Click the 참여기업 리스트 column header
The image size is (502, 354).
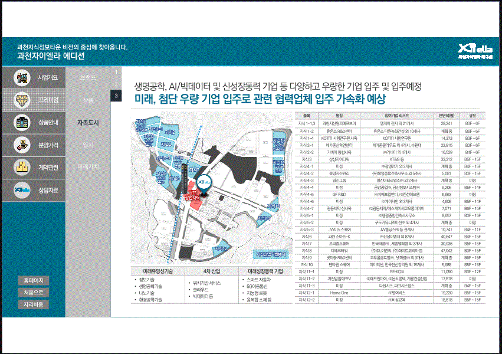(397, 116)
